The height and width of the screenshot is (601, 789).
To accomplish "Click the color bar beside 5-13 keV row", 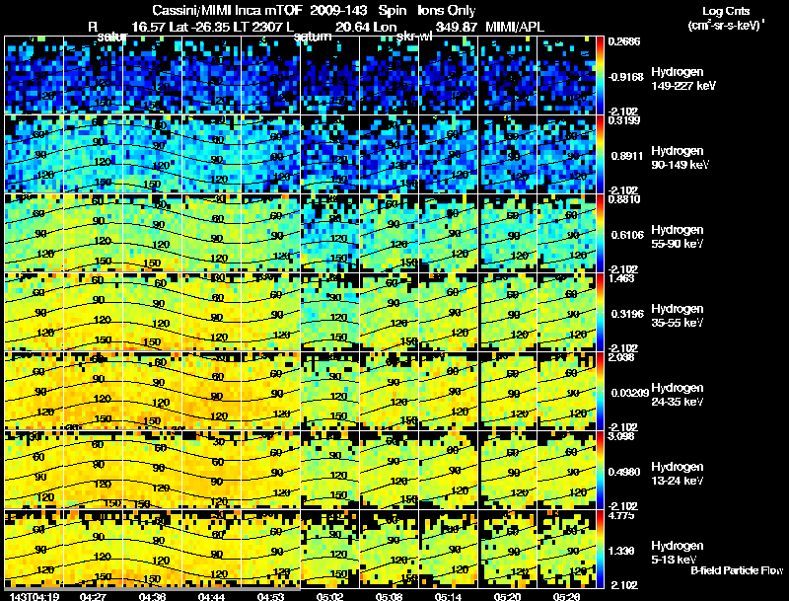I will [600, 550].
